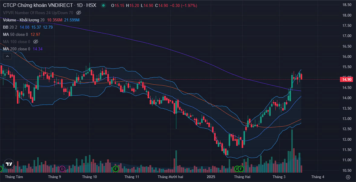Click Tháng 10 on the time axis
This screenshot has height=182, width=356.
coord(90,177)
